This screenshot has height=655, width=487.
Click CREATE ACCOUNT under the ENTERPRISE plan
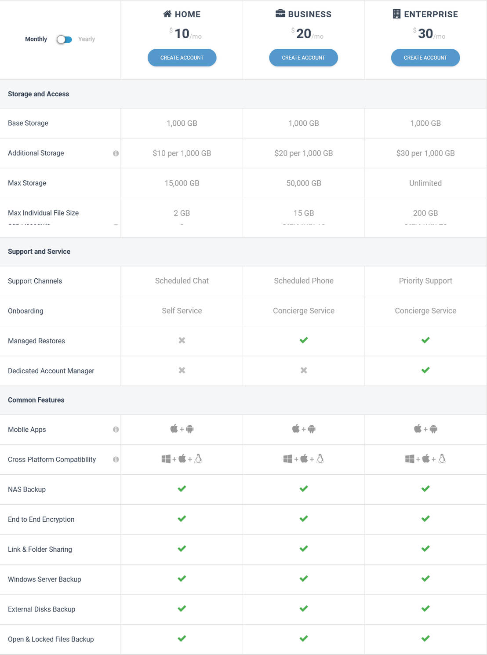point(425,58)
